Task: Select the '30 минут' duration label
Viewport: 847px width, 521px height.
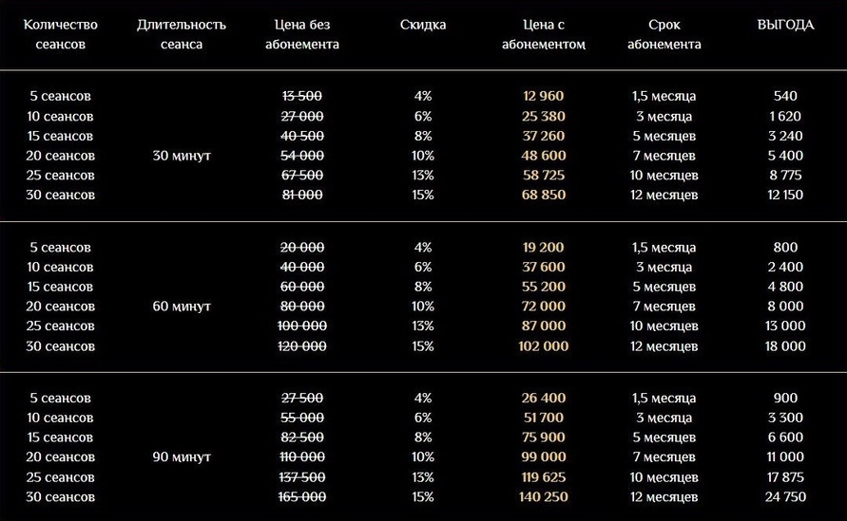Action: [x=182, y=155]
